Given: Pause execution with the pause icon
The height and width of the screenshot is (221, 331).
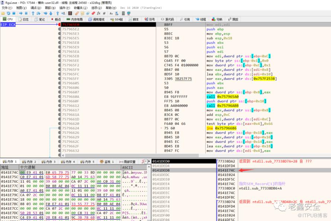Looking at the screenshot, I should click(x=26, y=13).
